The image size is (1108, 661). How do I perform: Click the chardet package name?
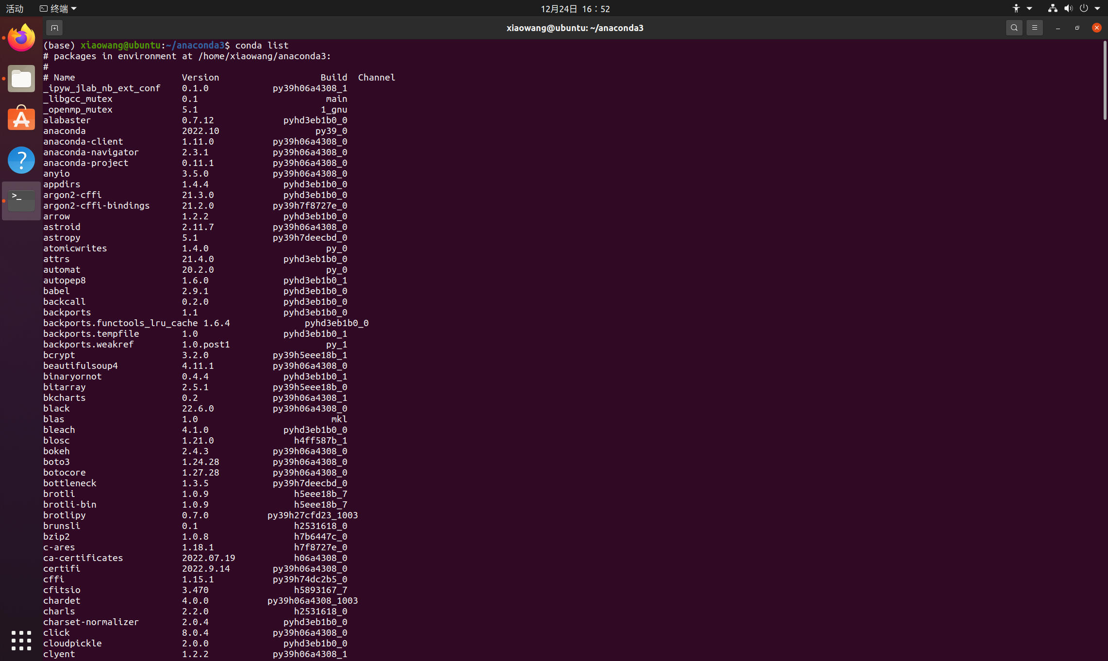point(62,600)
